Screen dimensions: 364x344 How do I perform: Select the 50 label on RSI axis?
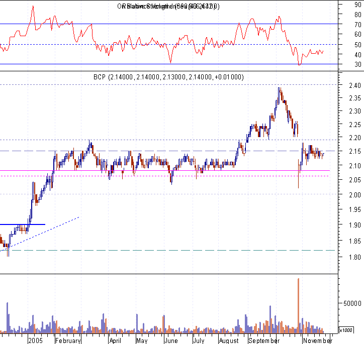[358, 45]
